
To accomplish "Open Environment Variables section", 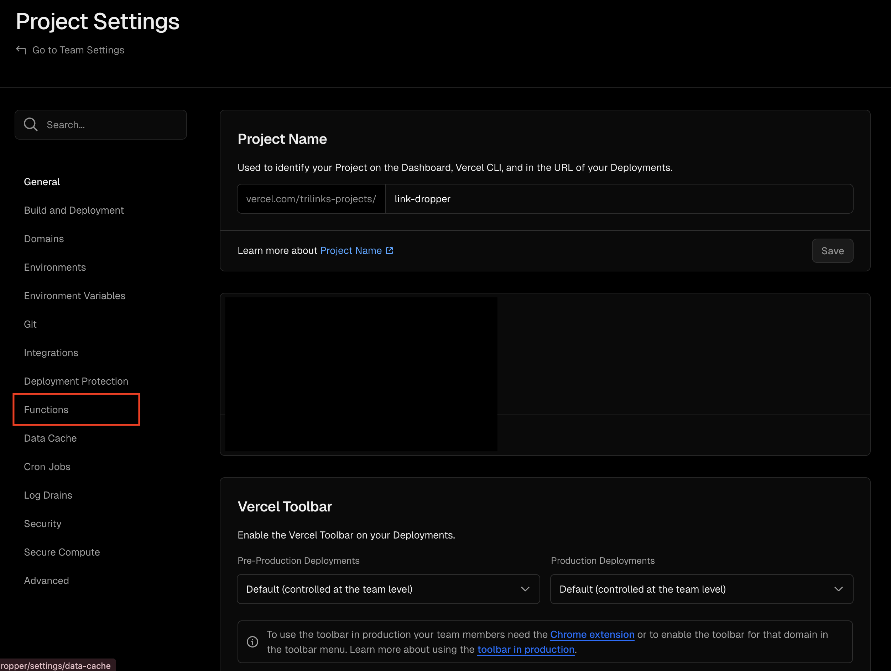I will (x=74, y=296).
